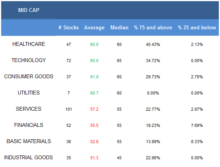220x167 pixels.
Task: Select the TECHNOLOGY sector label
Action: 29,60
